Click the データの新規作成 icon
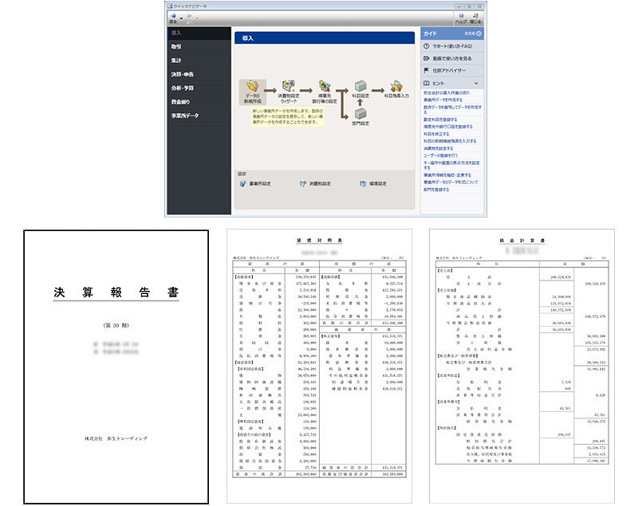Viewport: 638px width, 506px height. (252, 88)
